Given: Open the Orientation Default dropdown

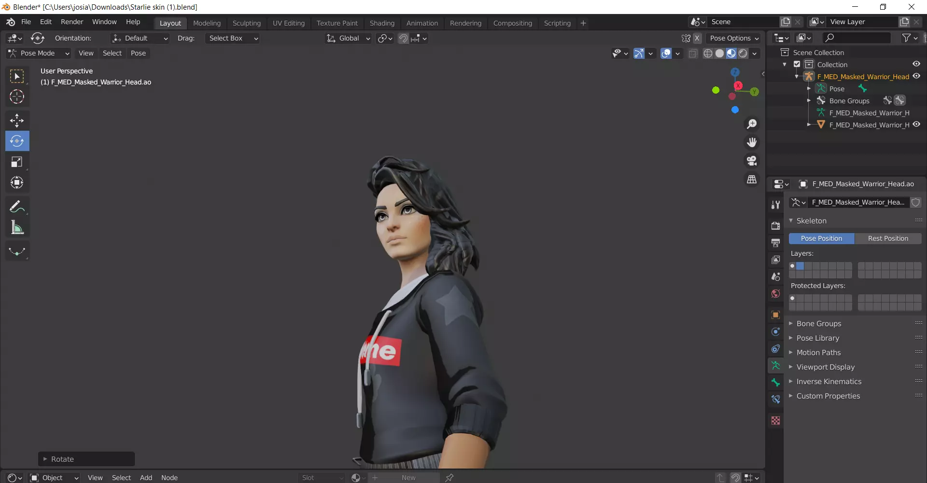Looking at the screenshot, I should (140, 38).
